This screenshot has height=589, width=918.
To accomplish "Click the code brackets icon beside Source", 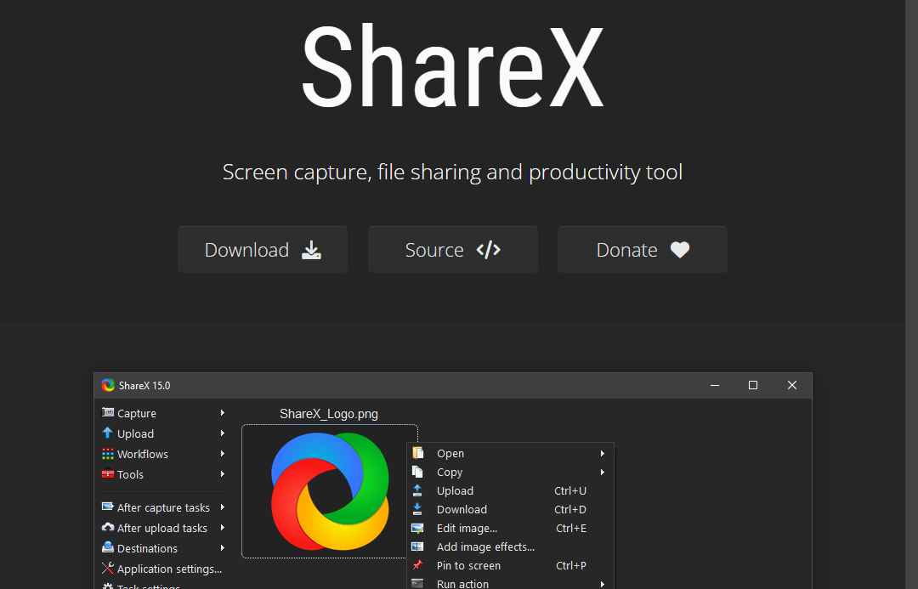I will click(488, 250).
